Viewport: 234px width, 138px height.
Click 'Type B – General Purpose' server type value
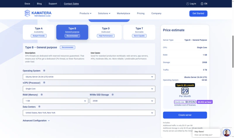[195, 40]
